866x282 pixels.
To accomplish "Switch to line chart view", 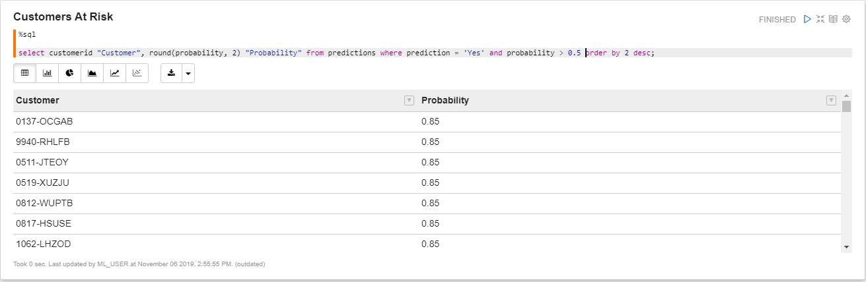I will (114, 73).
